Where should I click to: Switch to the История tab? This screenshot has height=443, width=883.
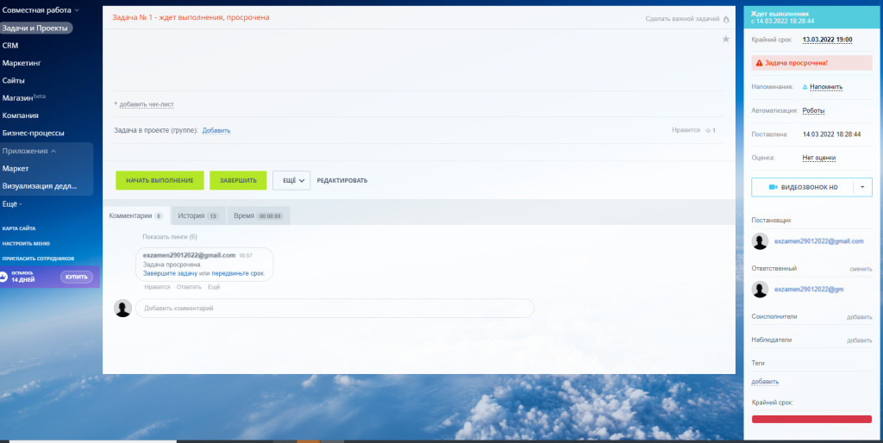click(198, 215)
